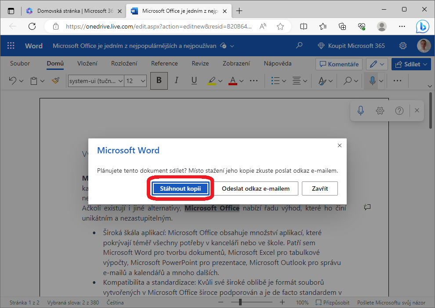The height and width of the screenshot is (308, 435).
Task: Click the search icon in the Word header
Action: point(299,46)
